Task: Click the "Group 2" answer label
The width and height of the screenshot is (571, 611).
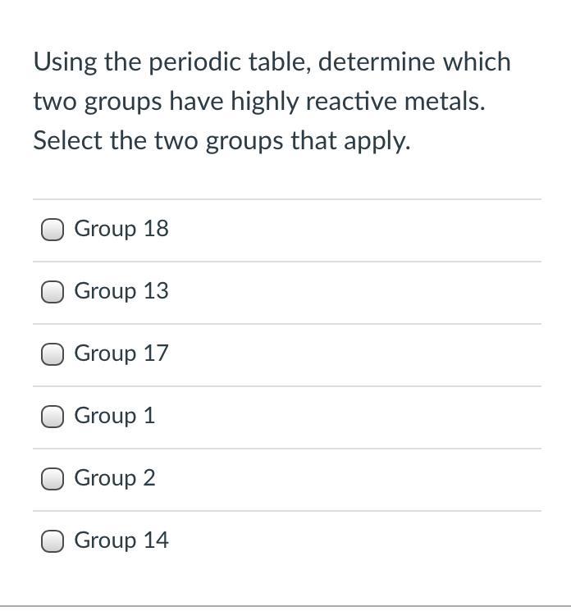Action: pos(114,478)
